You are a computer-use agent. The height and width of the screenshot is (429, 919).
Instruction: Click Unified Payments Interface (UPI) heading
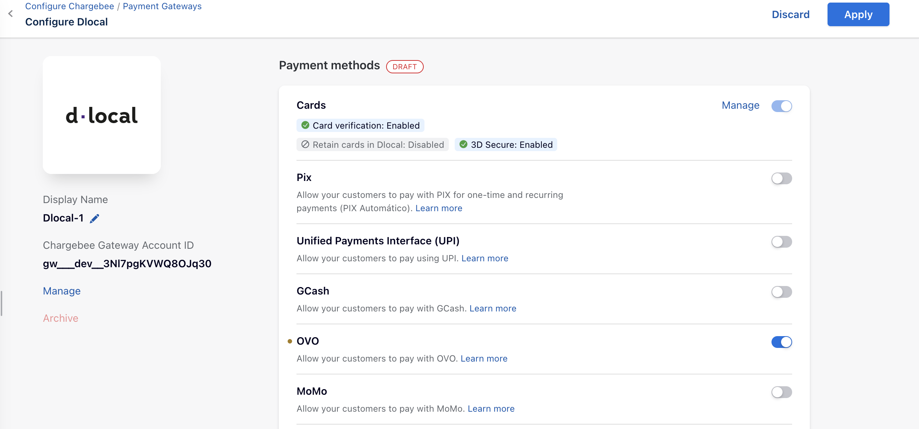point(378,241)
